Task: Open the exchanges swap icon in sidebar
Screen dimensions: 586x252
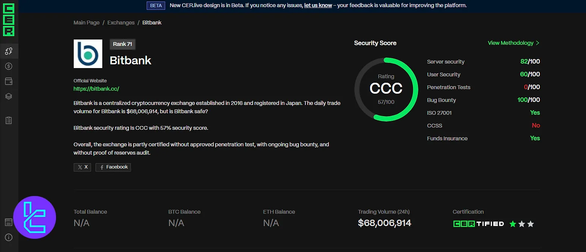Action: coord(9,51)
